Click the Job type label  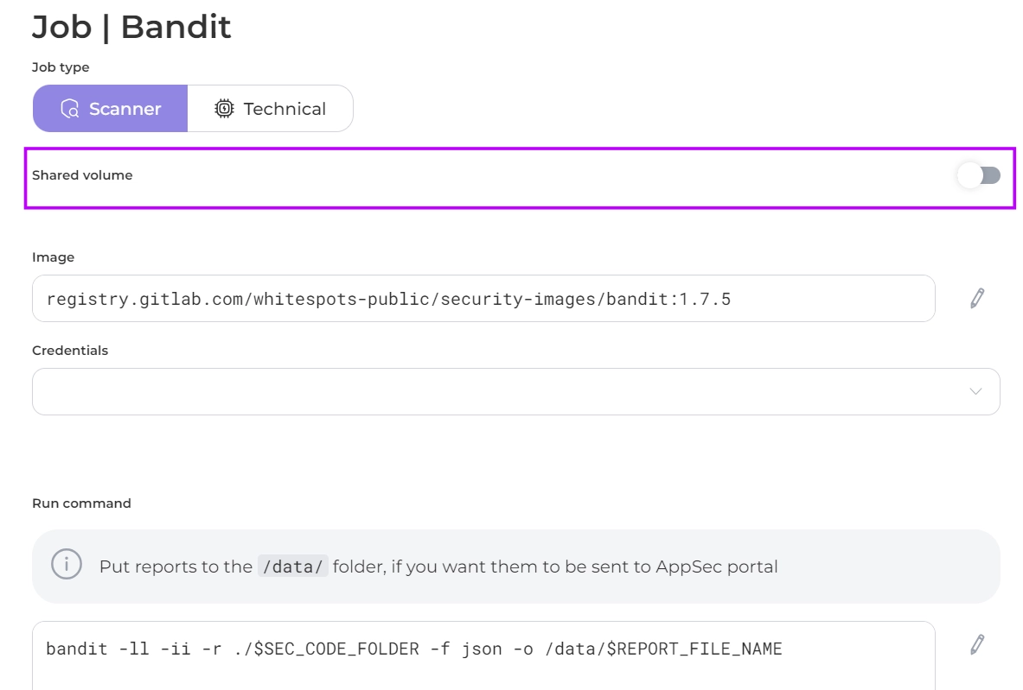(61, 67)
